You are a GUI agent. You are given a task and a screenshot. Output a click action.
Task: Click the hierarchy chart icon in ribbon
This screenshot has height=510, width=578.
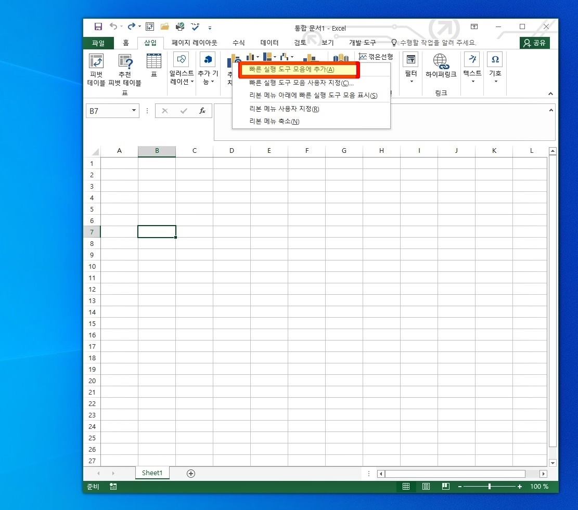267,57
